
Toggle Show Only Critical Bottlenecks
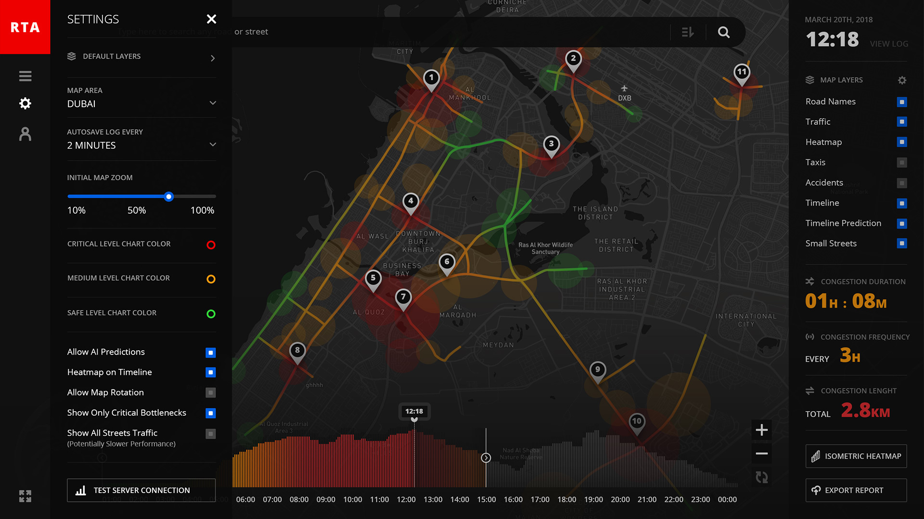(210, 413)
